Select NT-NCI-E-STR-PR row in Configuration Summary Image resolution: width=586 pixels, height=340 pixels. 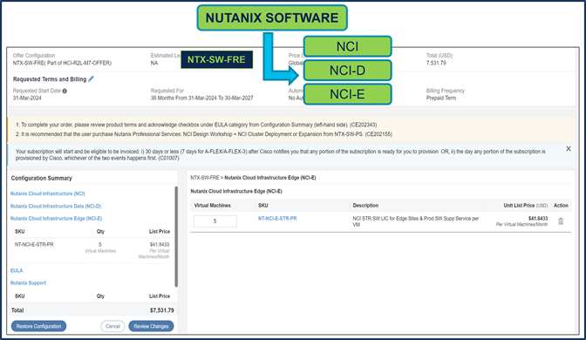click(x=92, y=250)
